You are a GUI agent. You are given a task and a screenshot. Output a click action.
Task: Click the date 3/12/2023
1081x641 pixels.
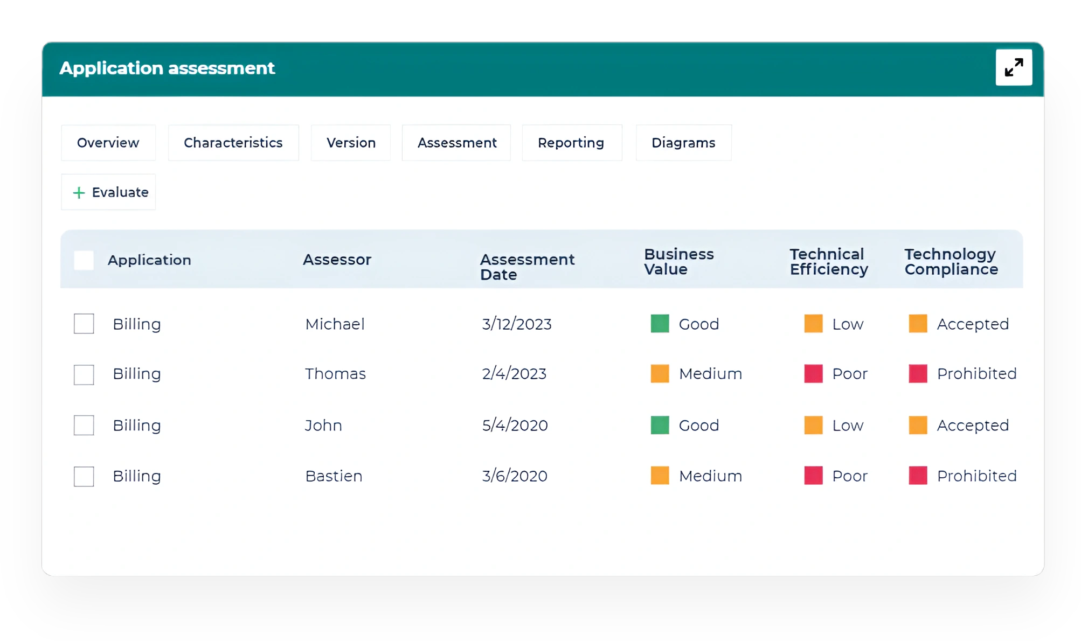(517, 324)
